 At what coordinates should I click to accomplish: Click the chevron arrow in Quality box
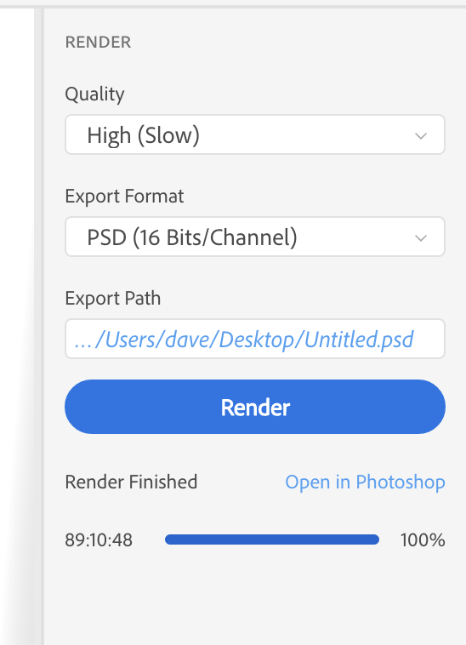coord(421,136)
